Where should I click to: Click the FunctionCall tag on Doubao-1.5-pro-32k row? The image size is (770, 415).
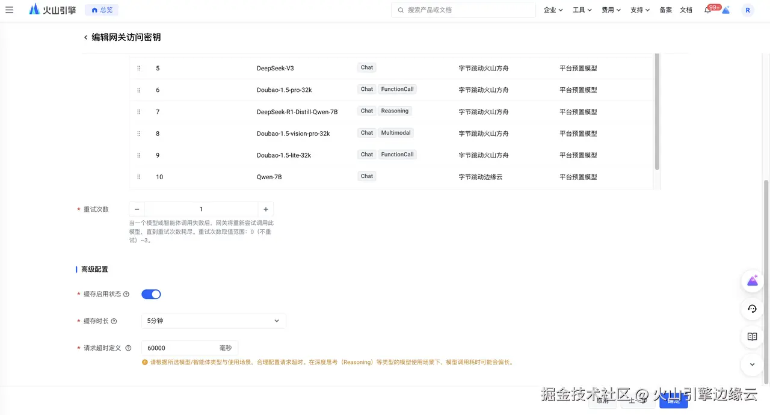(x=398, y=90)
